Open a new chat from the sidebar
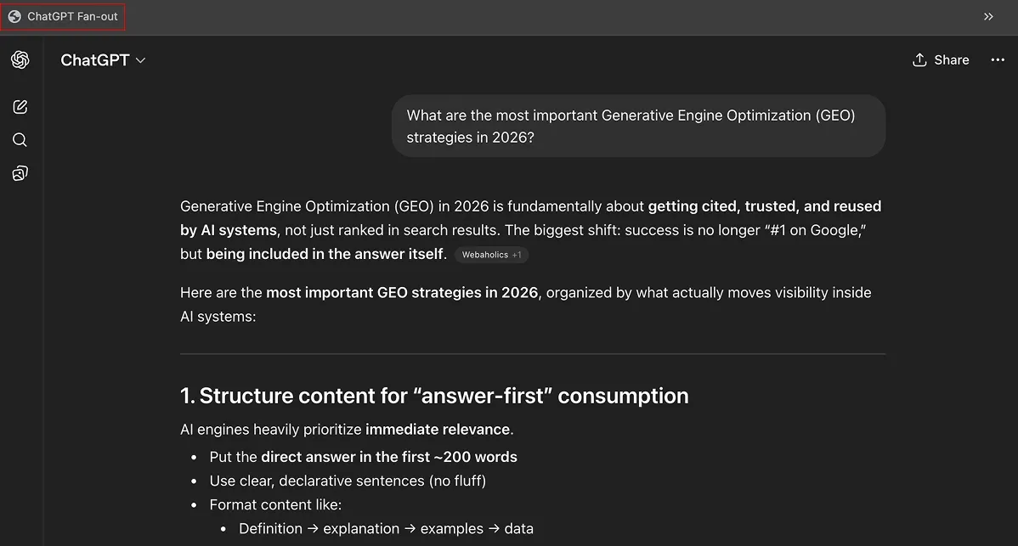This screenshot has height=546, width=1018. (x=20, y=106)
